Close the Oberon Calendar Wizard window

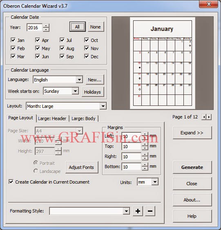(x=208, y=4)
